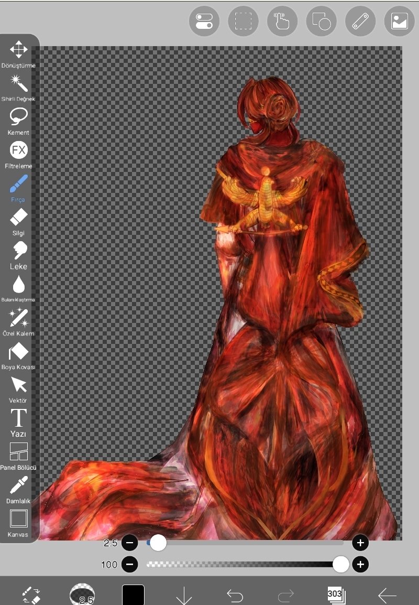This screenshot has height=605, width=419.
Task: Open the layers panel showing 303
Action: (x=336, y=595)
